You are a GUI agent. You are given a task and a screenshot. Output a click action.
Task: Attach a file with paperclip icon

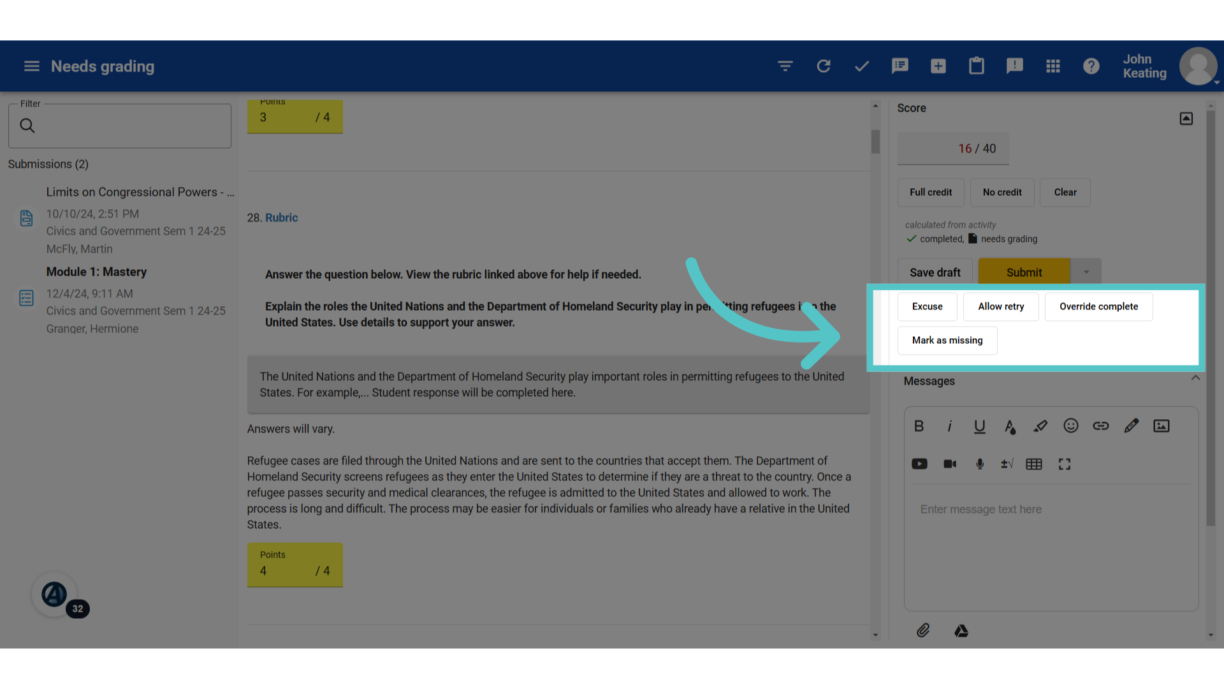pyautogui.click(x=923, y=630)
